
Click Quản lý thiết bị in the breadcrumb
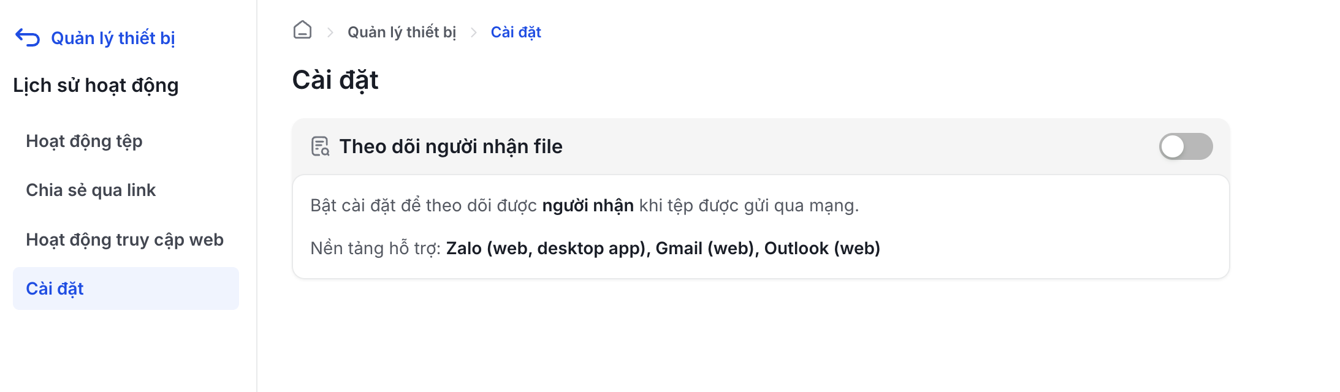(x=402, y=32)
